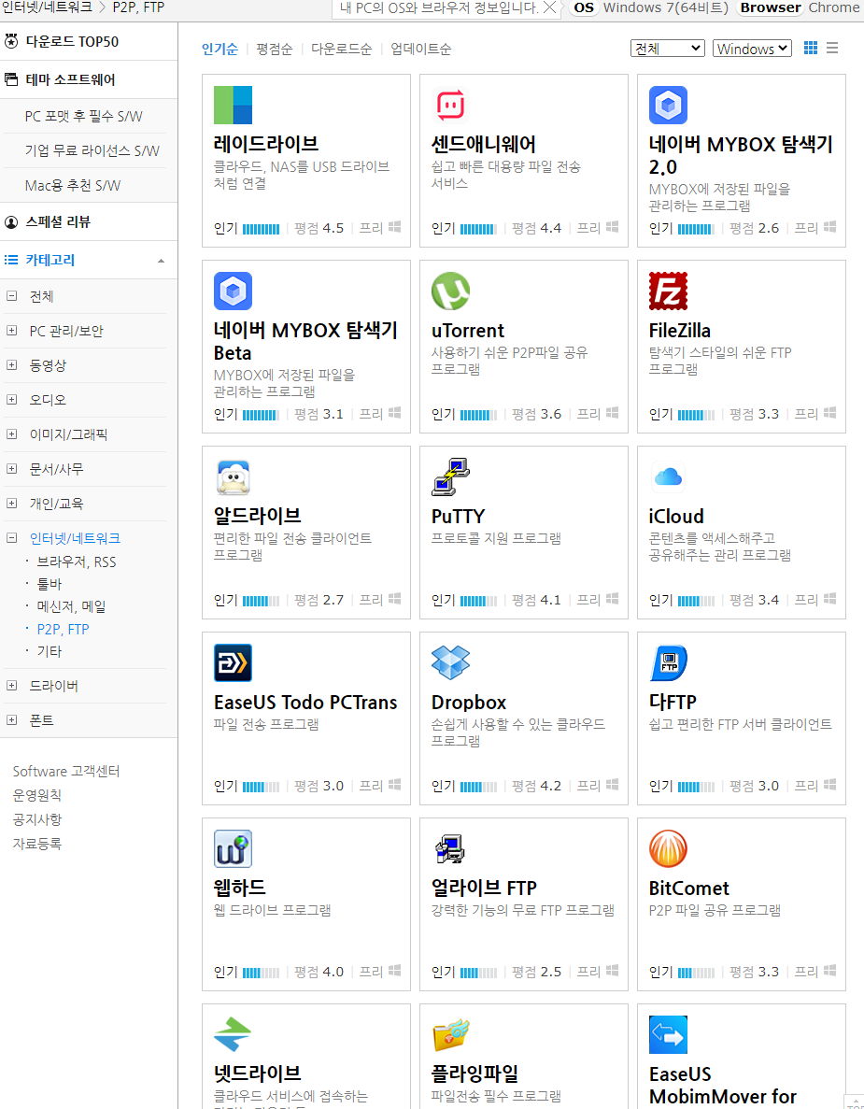Open the 레이드라이브 app icon
Screen dimensions: 864x1109
pyautogui.click(x=233, y=106)
